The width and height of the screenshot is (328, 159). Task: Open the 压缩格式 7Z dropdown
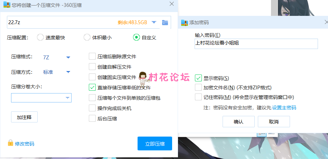(68, 57)
